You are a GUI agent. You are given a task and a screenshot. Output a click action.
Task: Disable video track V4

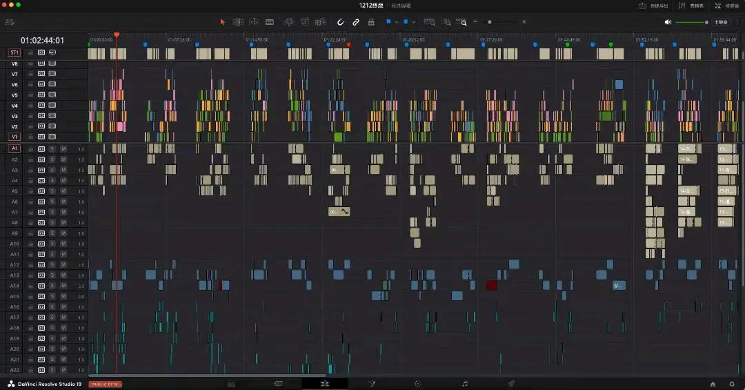tap(52, 105)
